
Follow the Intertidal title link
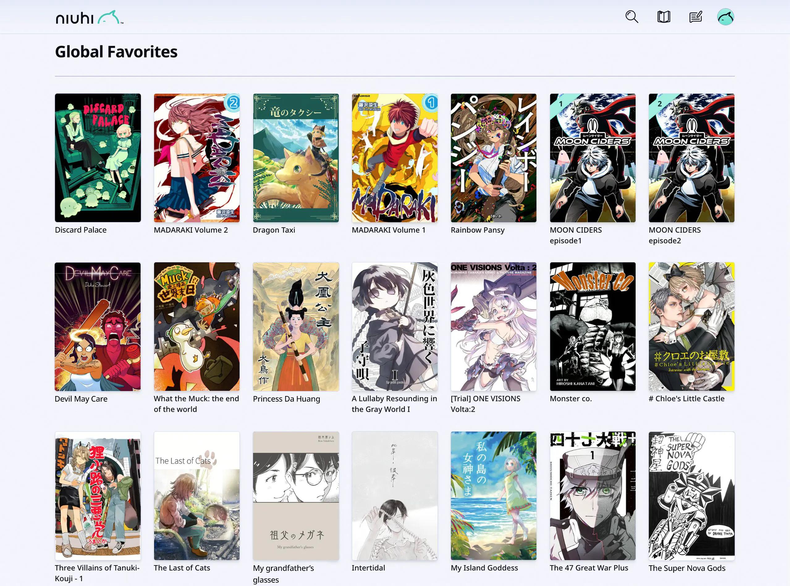point(368,568)
